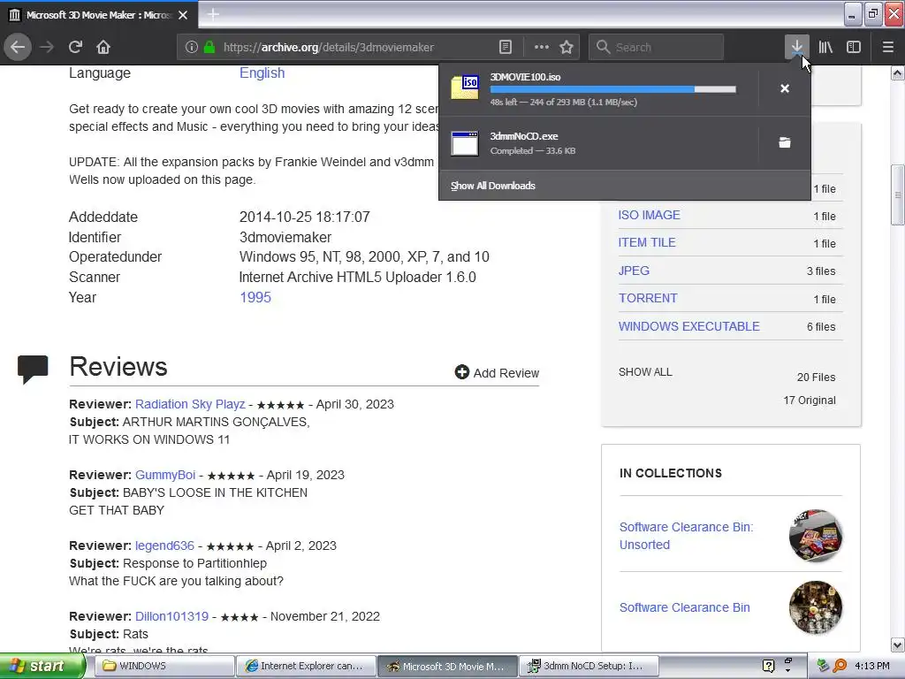Image resolution: width=905 pixels, height=679 pixels.
Task: Switch to Internet Explorer taskbar item
Action: point(305,666)
